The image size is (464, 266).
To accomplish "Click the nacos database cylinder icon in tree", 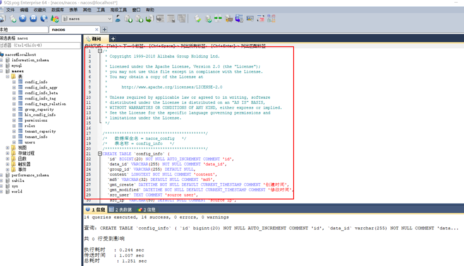I will pyautogui.click(x=8, y=71).
